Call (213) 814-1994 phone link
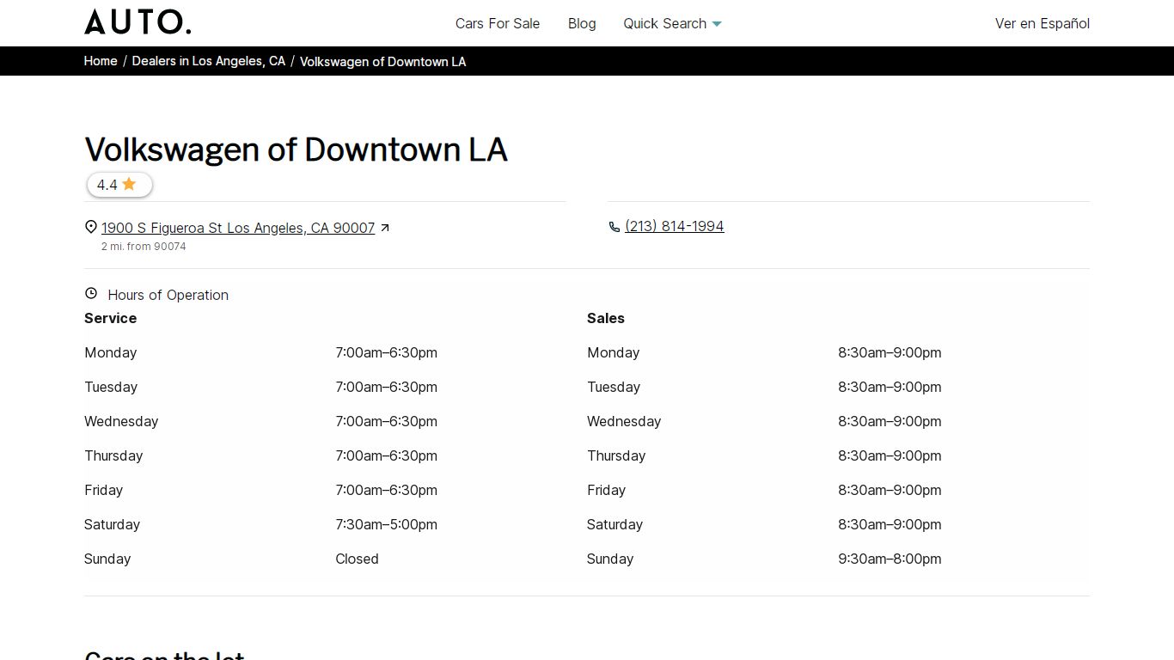 (x=675, y=226)
